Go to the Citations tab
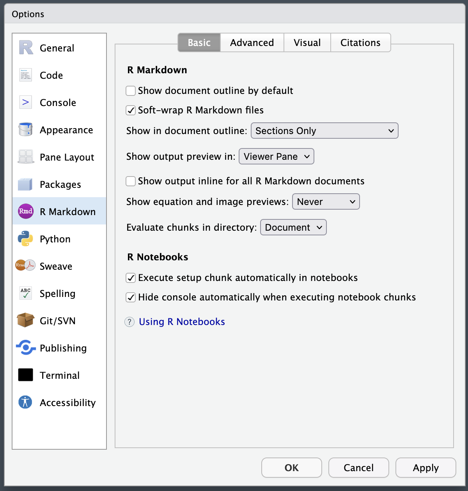The height and width of the screenshot is (491, 468). point(360,42)
